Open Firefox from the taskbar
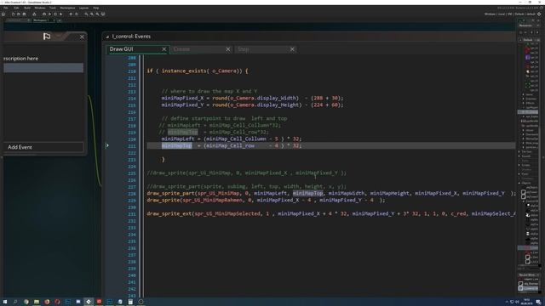The height and width of the screenshot is (306, 545). coord(47,302)
